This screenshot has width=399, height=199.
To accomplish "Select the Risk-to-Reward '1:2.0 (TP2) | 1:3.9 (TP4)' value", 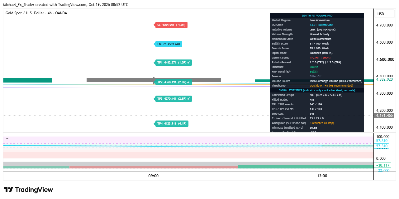I will click(x=325, y=62).
